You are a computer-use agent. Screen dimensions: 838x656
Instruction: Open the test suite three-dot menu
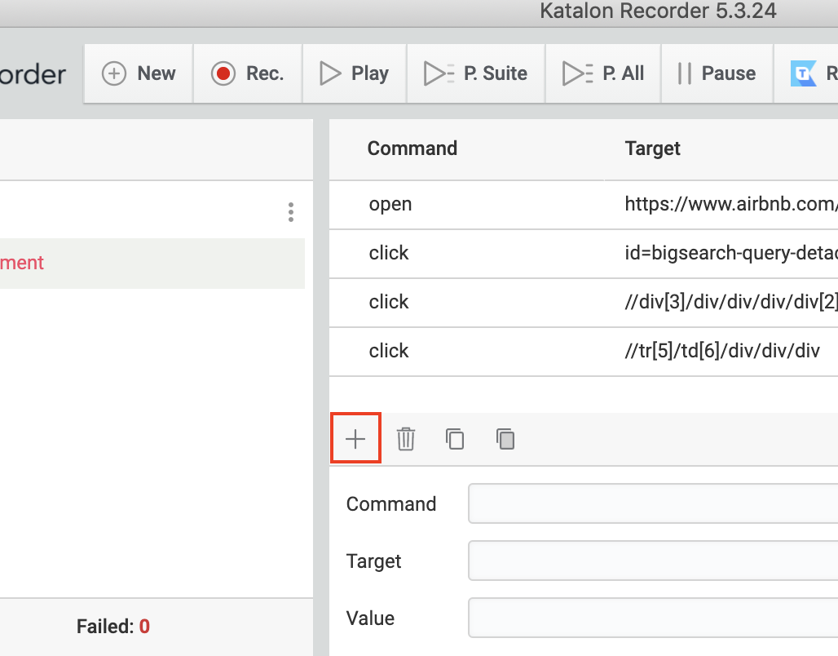(x=291, y=212)
